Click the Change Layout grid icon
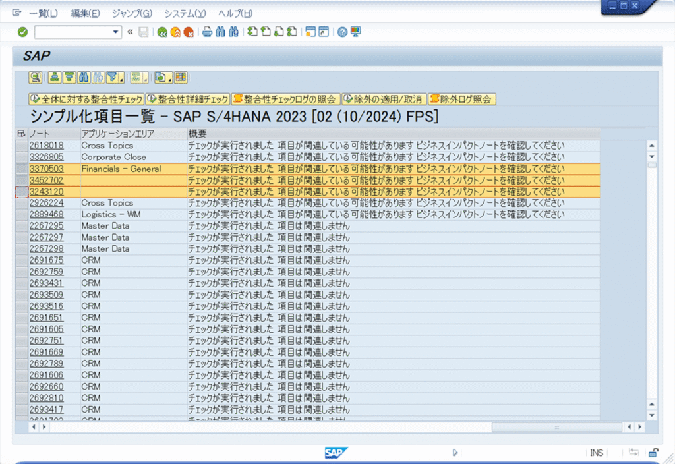Screen dimensions: 675x464 (181, 78)
